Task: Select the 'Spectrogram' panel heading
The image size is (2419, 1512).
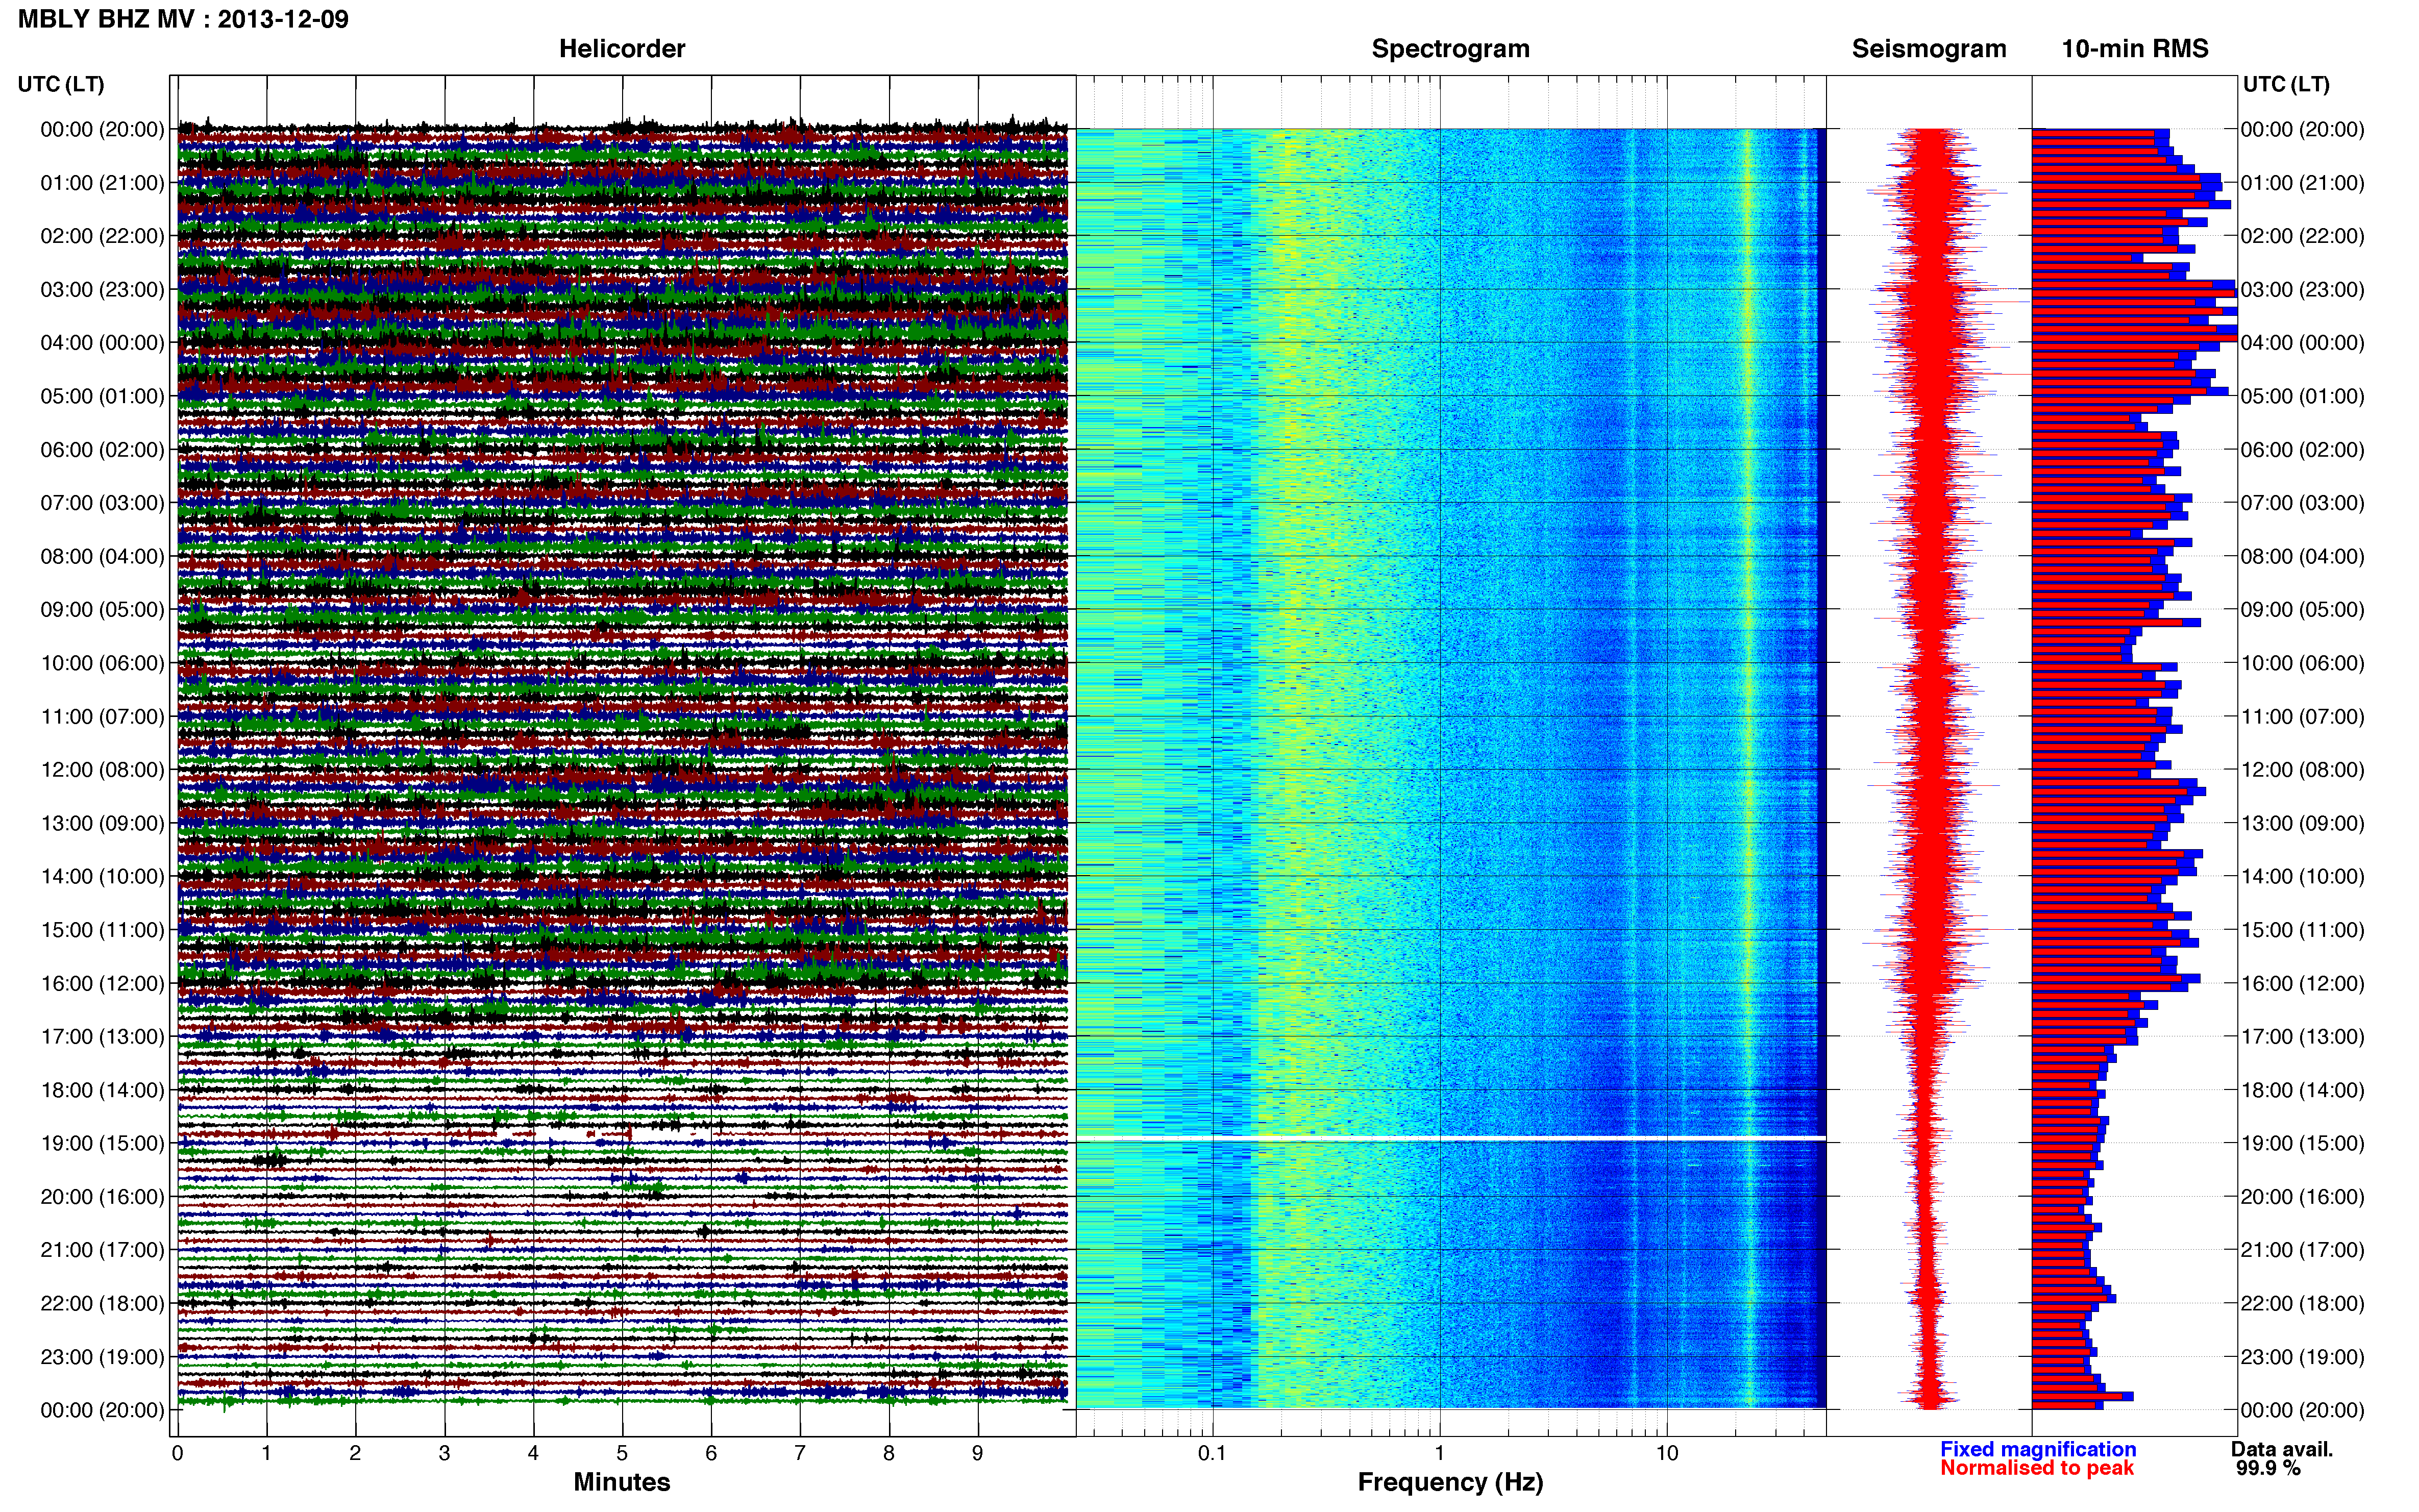Action: coord(1450,49)
